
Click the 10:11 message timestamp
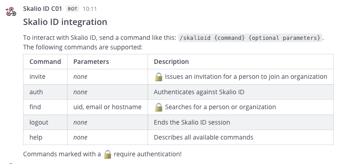(x=90, y=9)
